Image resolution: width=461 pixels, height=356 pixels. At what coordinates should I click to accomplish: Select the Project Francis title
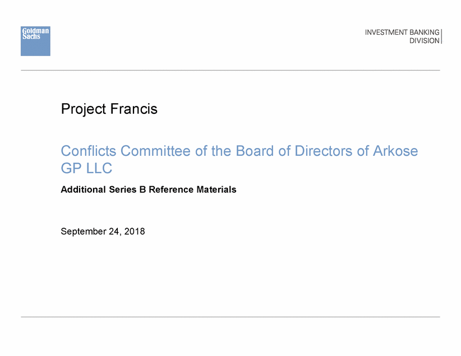pyautogui.click(x=109, y=109)
